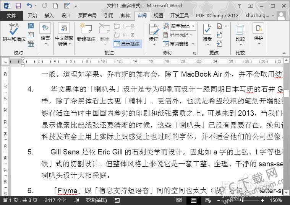Viewport: 290px width, 205px height.
Task: Click the 删除 delete comment icon
Action: [x=104, y=29]
